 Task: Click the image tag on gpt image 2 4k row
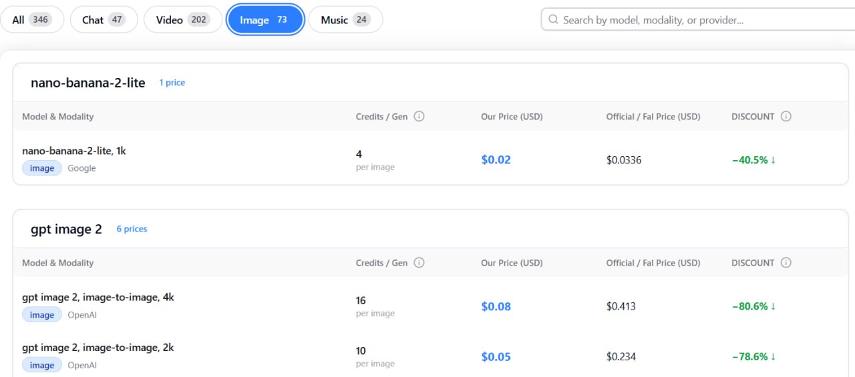click(x=42, y=315)
